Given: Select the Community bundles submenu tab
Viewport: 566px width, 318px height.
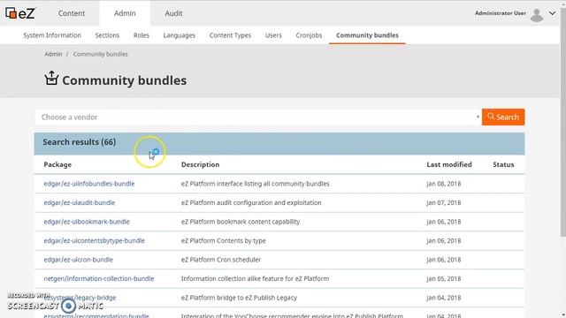Looking at the screenshot, I should pyautogui.click(x=368, y=35).
